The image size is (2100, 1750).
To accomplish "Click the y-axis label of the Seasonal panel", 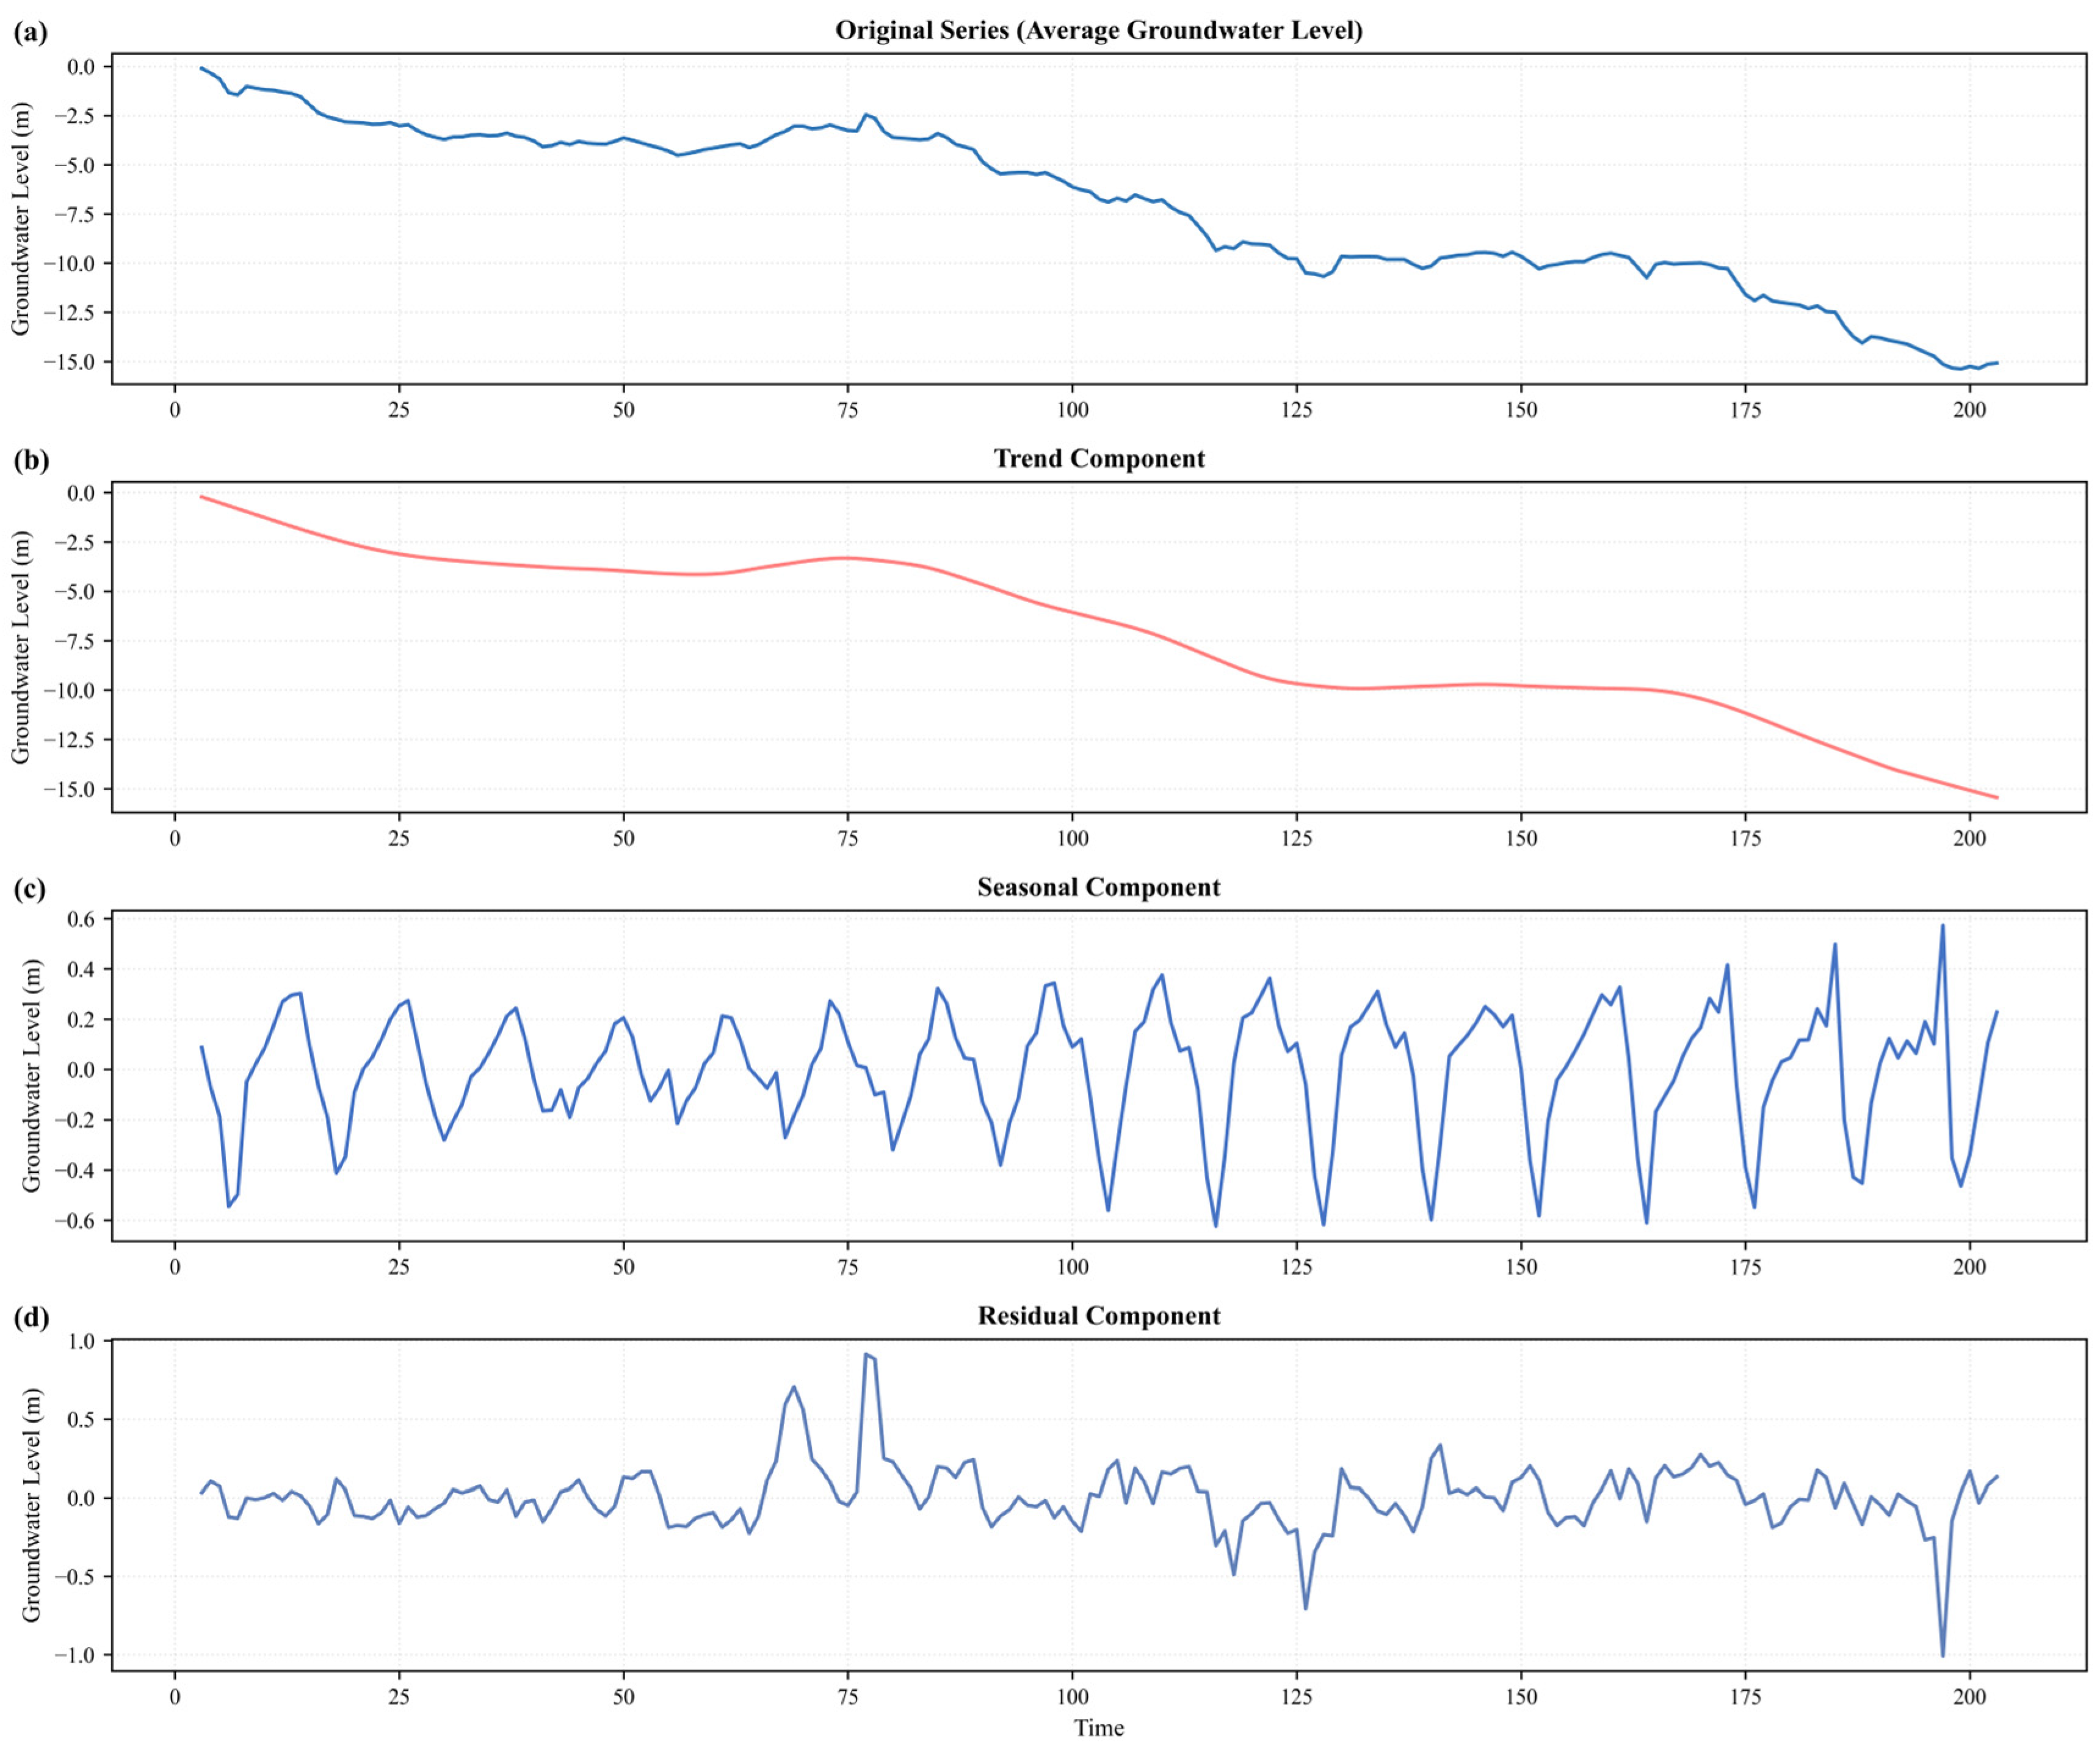I will [x=31, y=1076].
